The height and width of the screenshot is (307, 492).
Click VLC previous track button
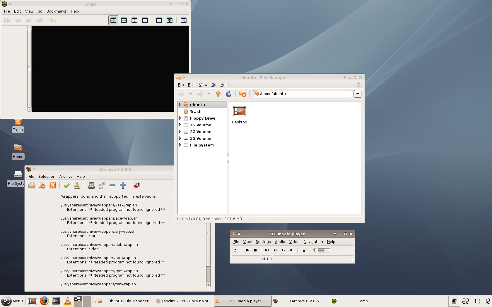coord(267,250)
